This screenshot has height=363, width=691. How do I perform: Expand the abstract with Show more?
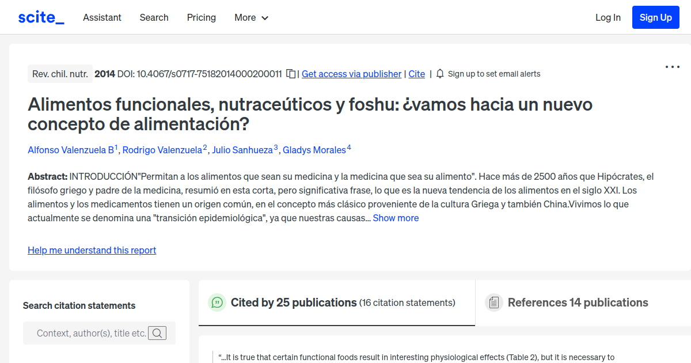[x=396, y=218]
